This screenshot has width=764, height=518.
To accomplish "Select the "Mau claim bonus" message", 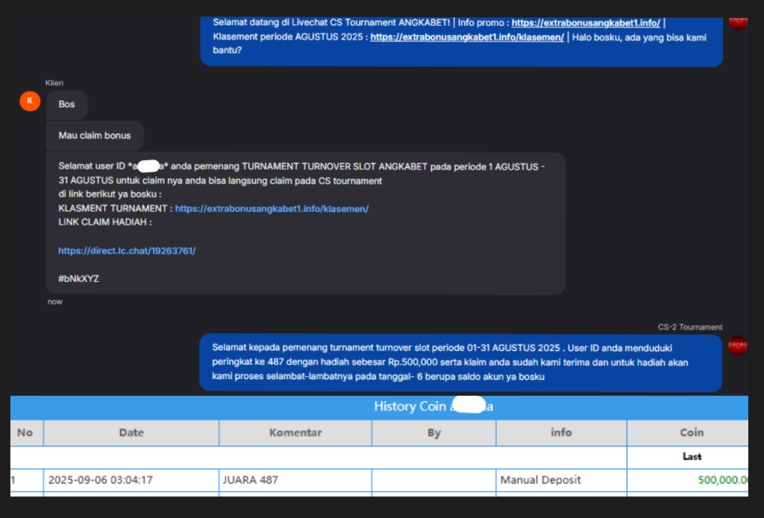I will coord(94,136).
